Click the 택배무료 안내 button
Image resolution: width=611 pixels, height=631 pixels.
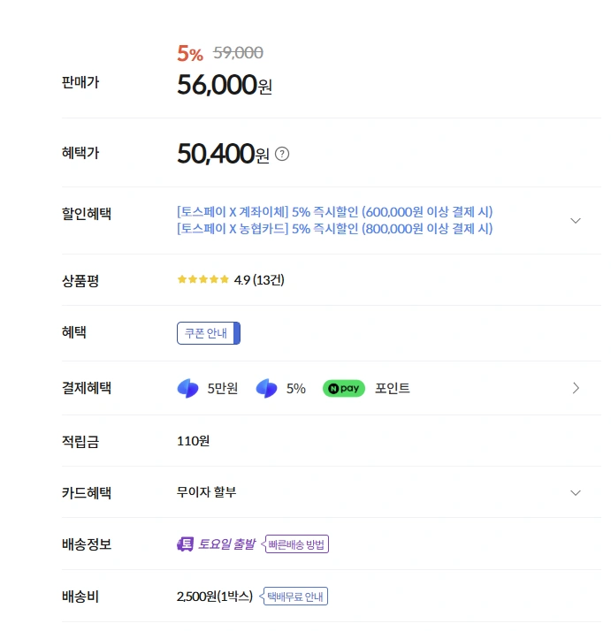click(x=295, y=597)
